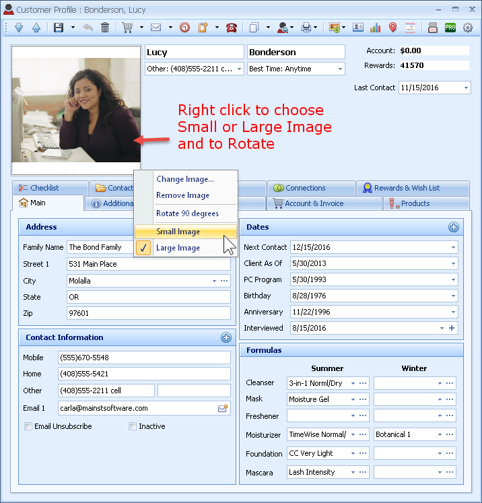
Task: Expand the City dropdown arrow
Action: click(214, 281)
